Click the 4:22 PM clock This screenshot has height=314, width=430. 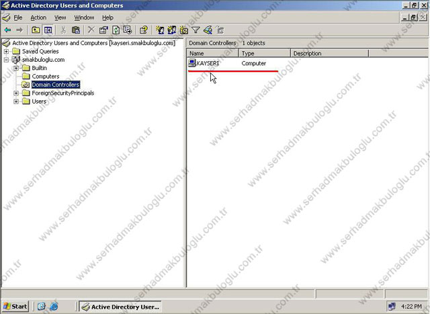click(x=411, y=307)
